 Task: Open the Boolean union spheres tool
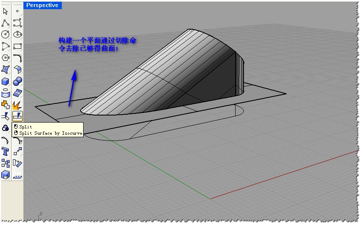point(18,81)
